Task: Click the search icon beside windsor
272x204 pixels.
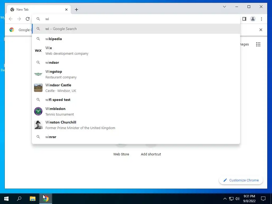Action: coord(38,62)
